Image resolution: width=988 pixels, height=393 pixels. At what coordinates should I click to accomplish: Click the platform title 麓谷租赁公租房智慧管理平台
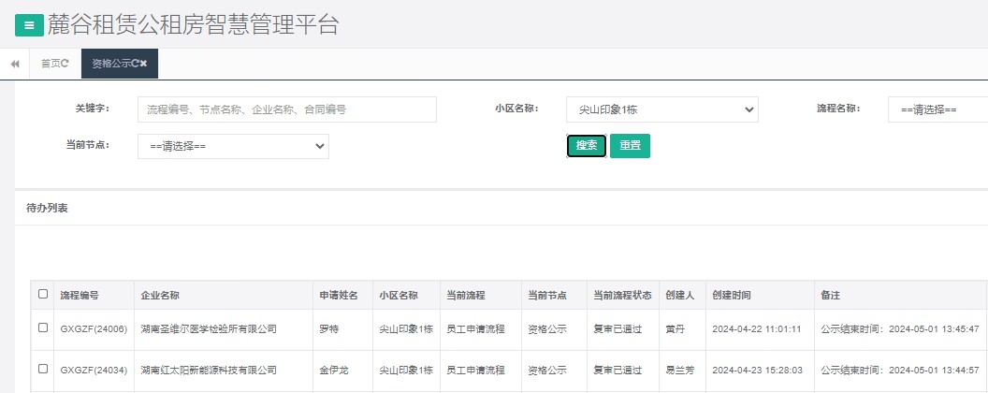194,25
